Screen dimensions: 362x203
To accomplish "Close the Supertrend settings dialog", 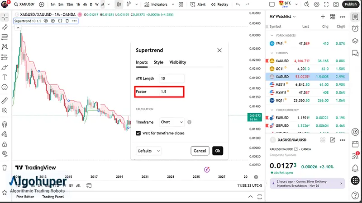I will 219,50.
